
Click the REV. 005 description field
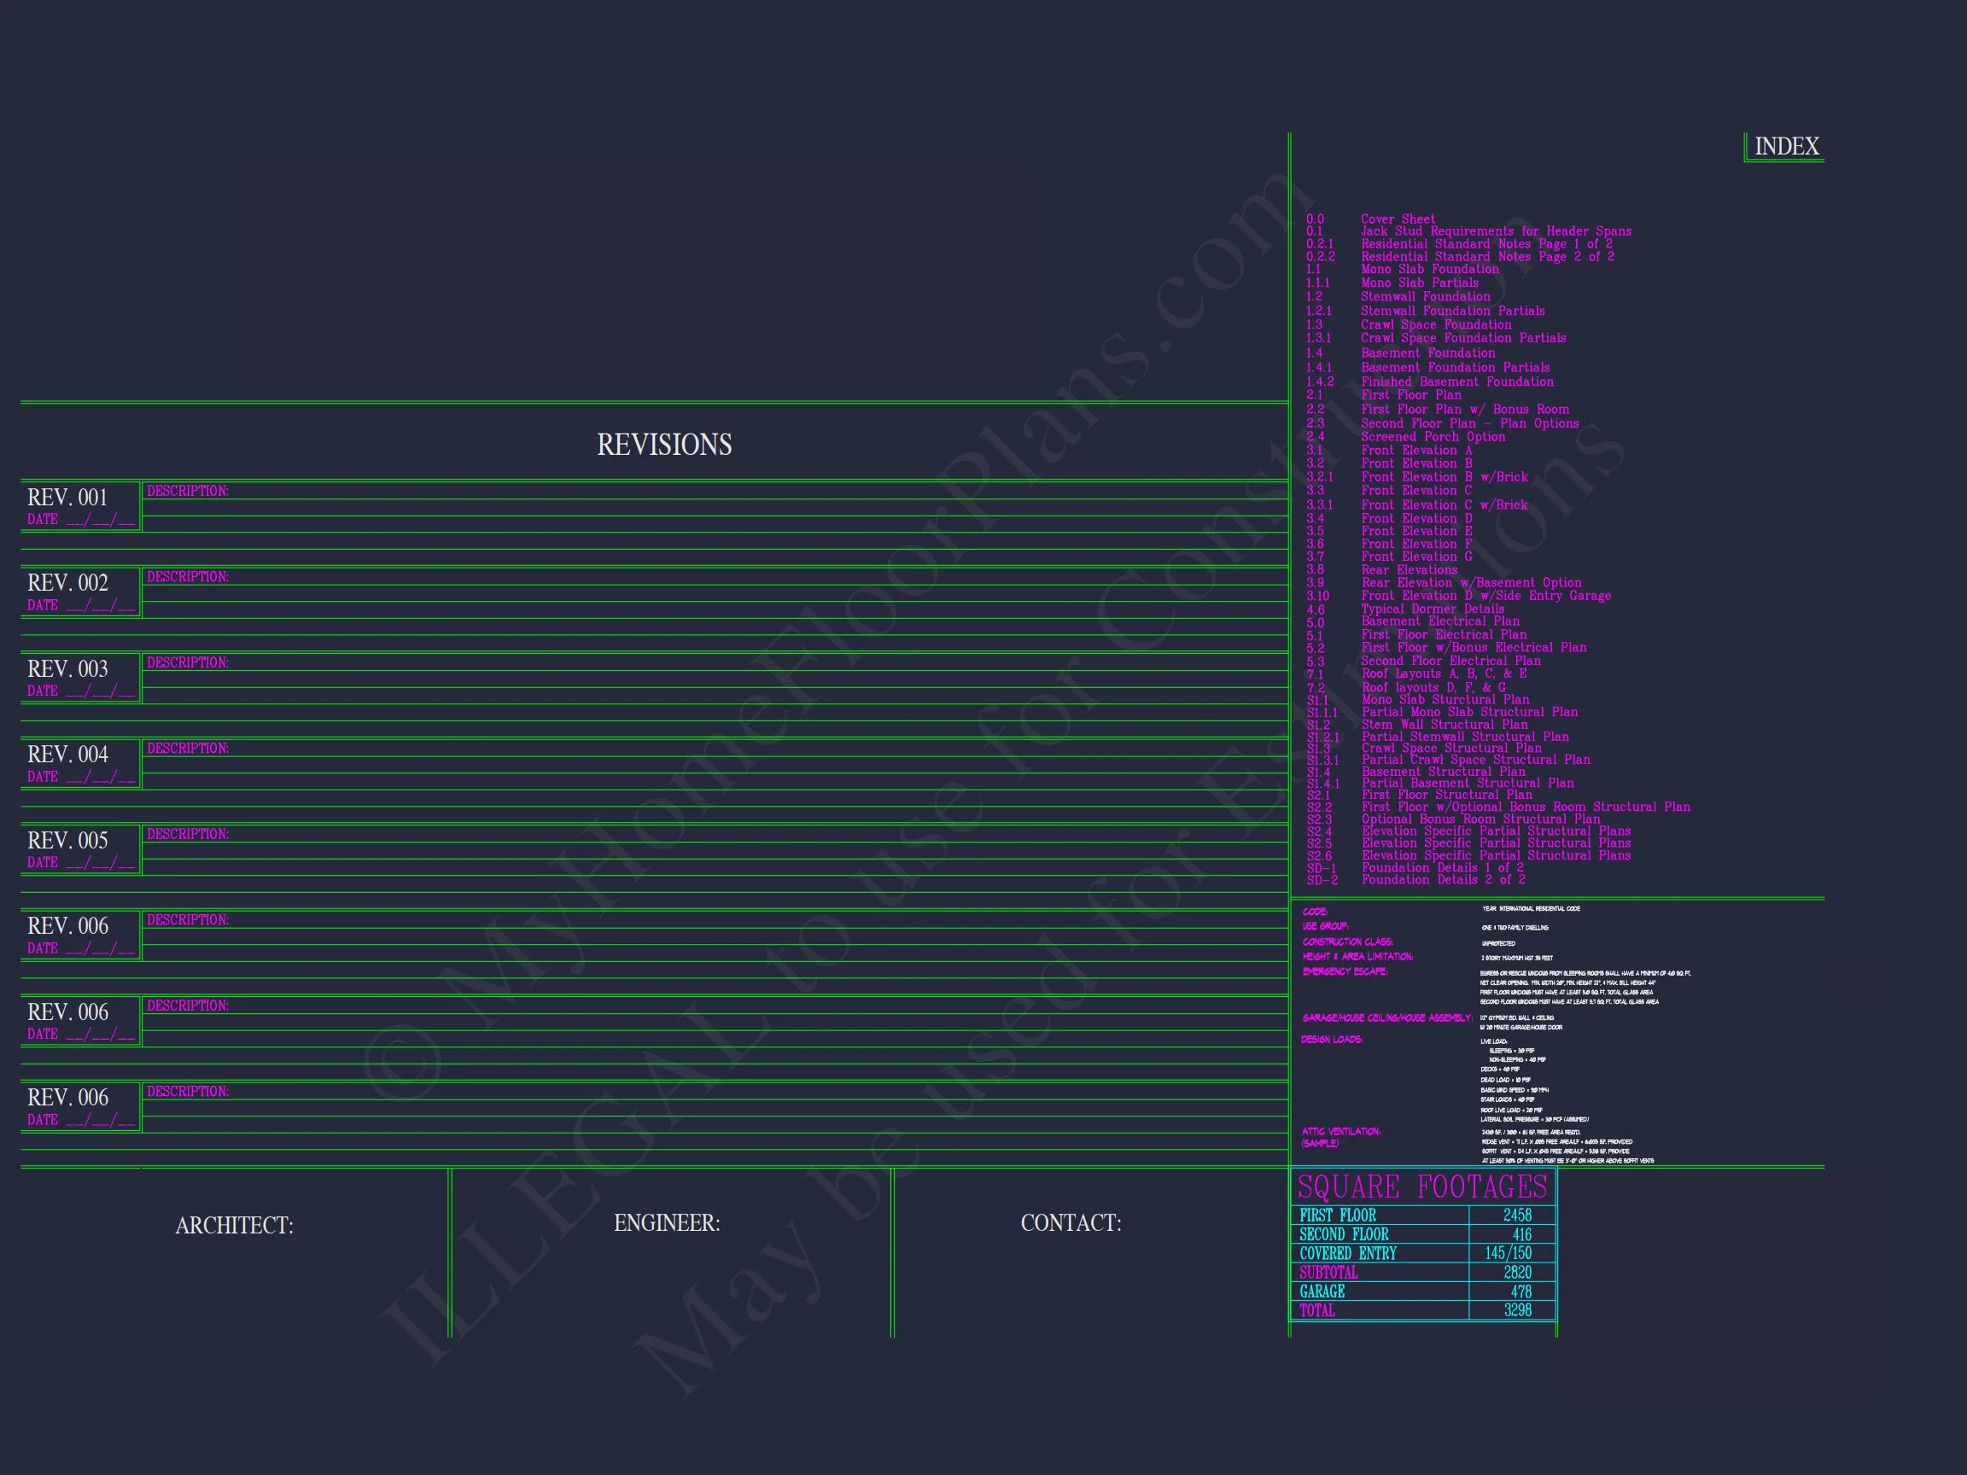[x=188, y=835]
